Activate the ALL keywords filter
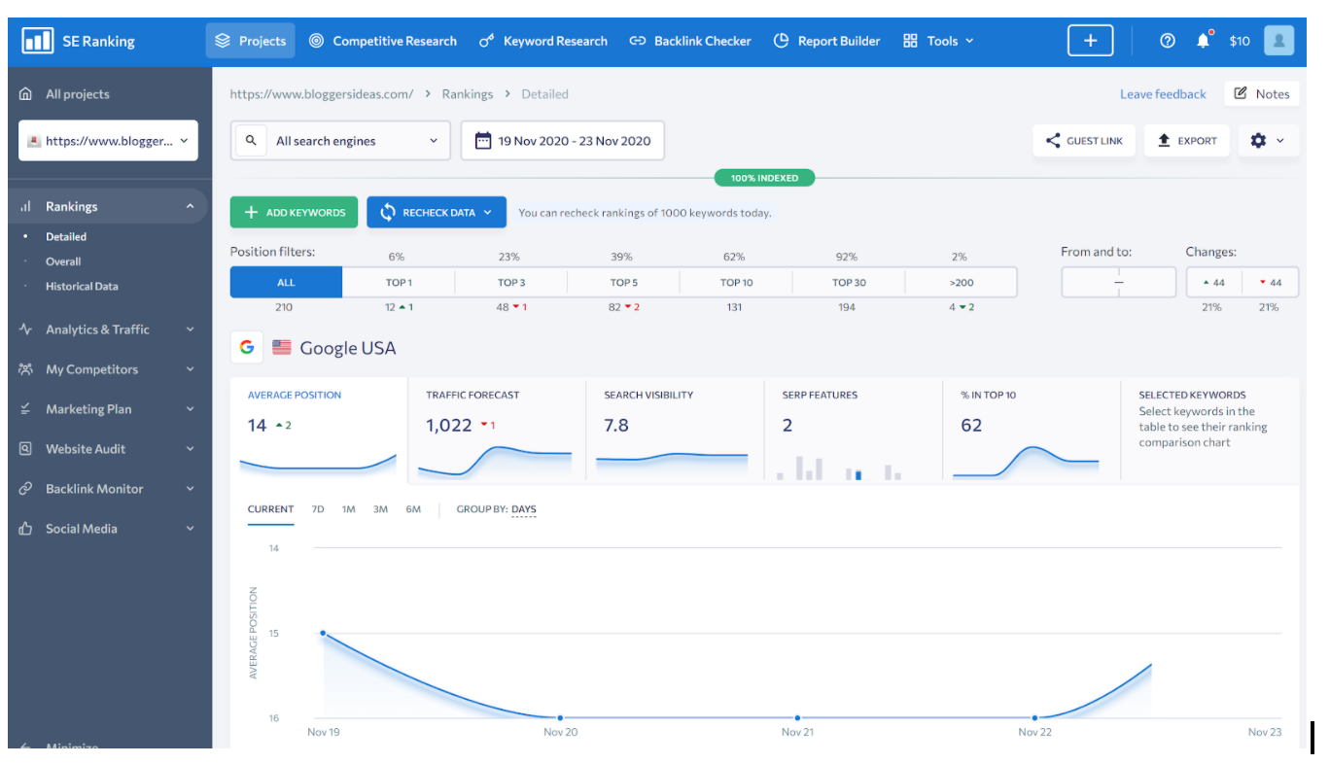 (x=286, y=282)
